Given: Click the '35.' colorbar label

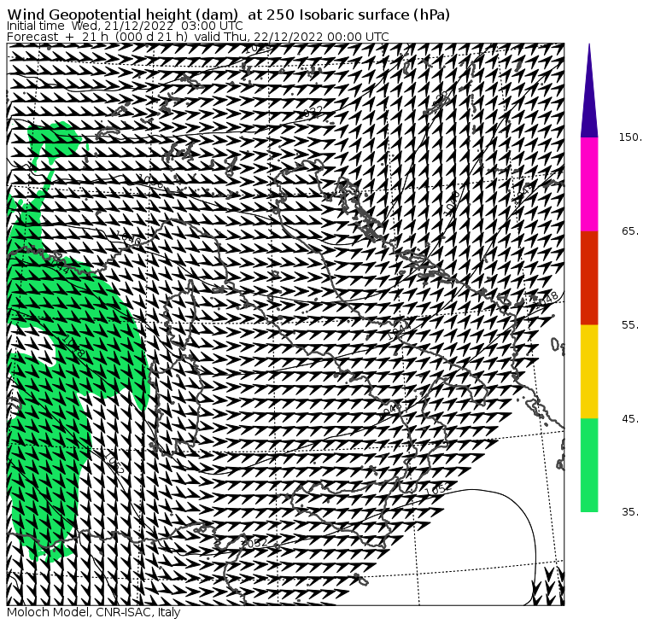Looking at the screenshot, I should tap(631, 512).
